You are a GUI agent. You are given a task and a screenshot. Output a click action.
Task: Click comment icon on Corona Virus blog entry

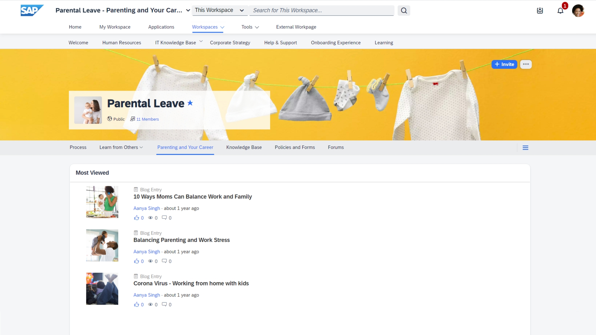tap(164, 305)
